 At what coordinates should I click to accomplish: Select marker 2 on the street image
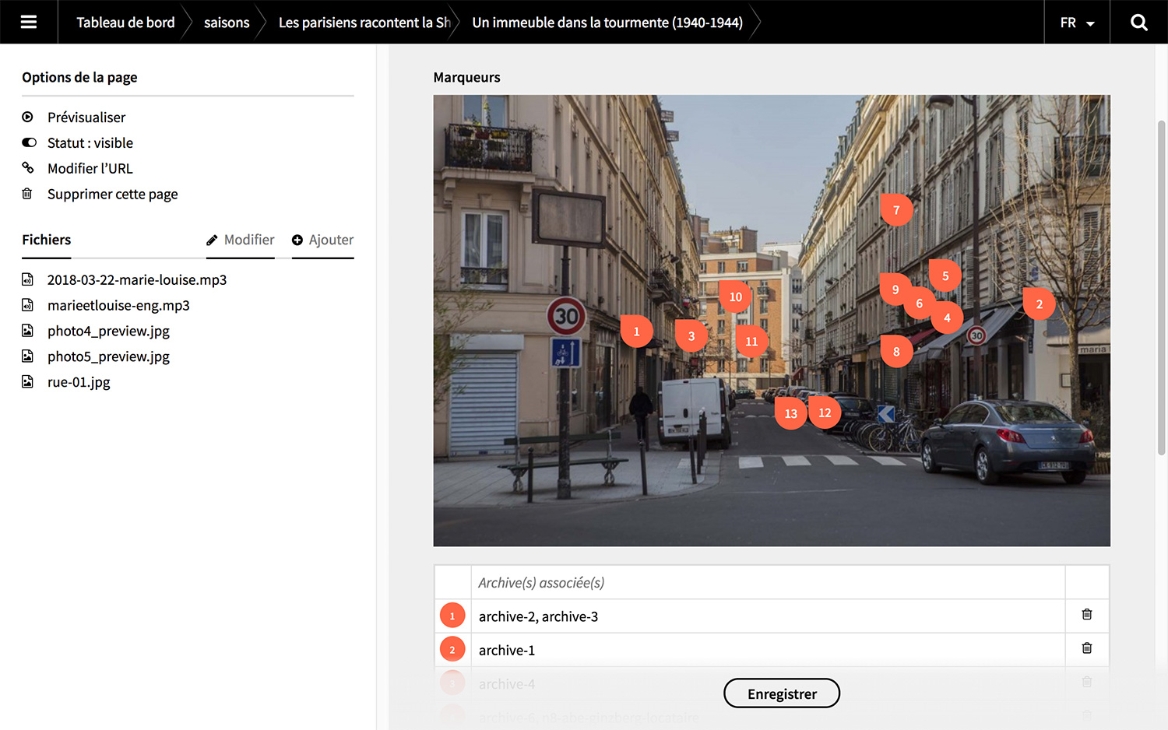pos(1039,304)
